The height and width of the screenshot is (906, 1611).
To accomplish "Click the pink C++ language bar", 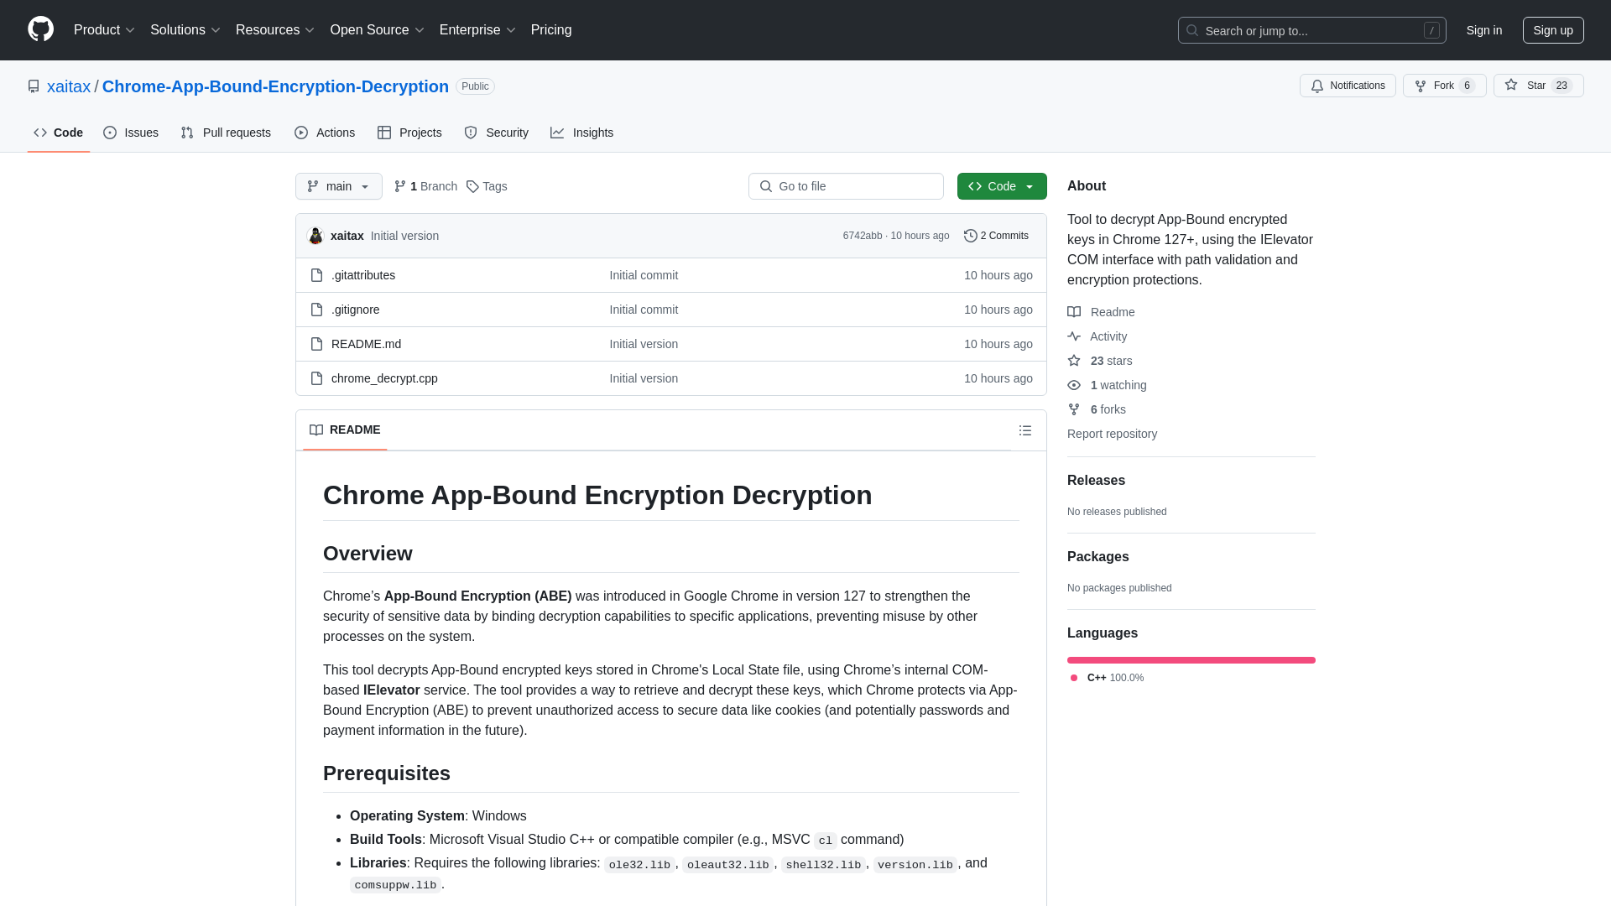I will [x=1191, y=660].
